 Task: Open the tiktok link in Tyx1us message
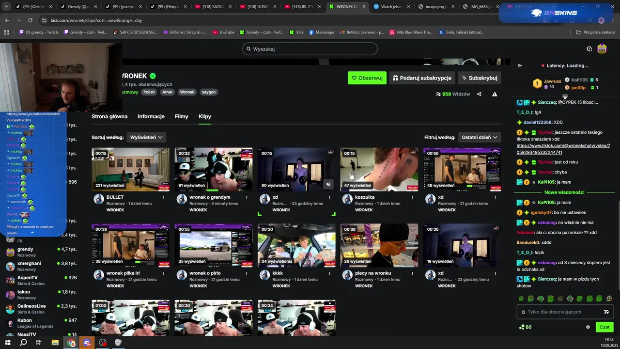click(563, 149)
